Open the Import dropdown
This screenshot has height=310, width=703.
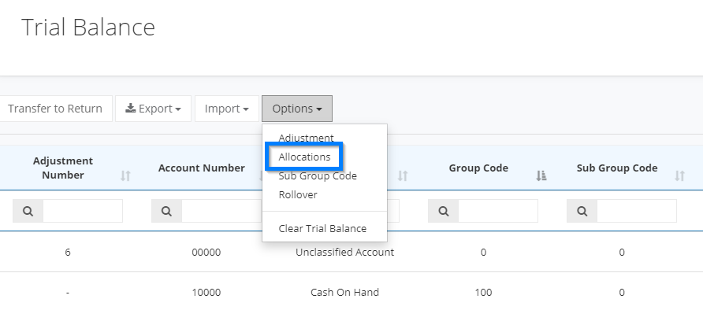pyautogui.click(x=227, y=109)
